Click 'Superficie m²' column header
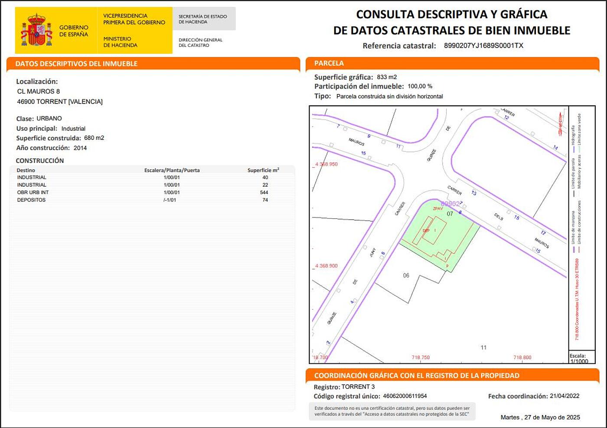The image size is (607, 428). [x=263, y=170]
